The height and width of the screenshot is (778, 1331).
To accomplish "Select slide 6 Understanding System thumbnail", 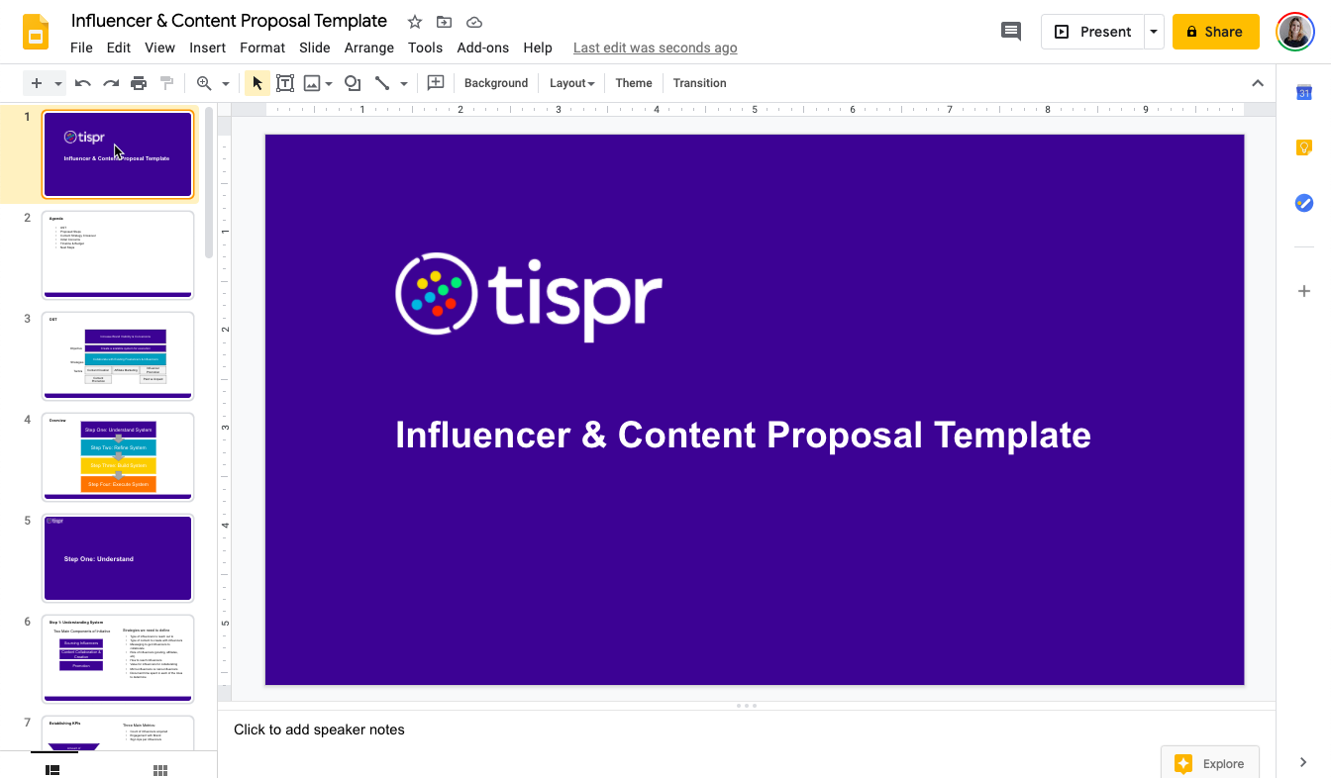I will [x=118, y=658].
